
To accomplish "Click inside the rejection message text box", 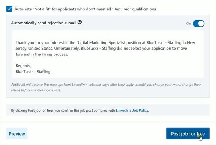I will [108, 54].
